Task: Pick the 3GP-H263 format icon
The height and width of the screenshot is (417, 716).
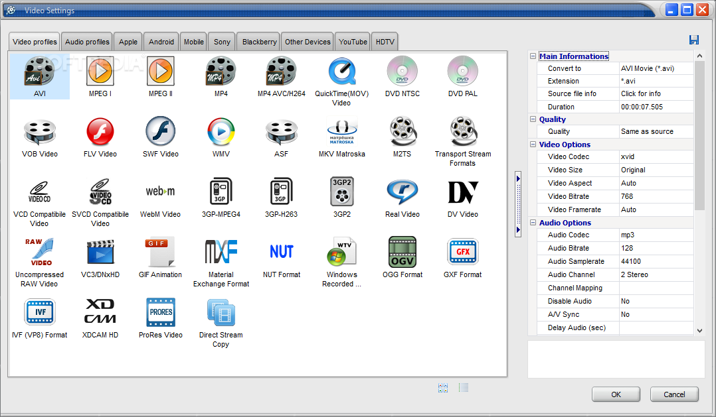Action: pyautogui.click(x=282, y=192)
